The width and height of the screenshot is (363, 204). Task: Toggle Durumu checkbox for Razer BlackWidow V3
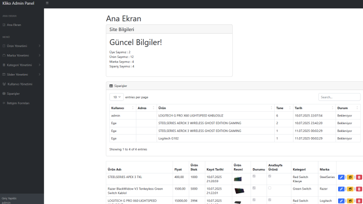(x=254, y=188)
